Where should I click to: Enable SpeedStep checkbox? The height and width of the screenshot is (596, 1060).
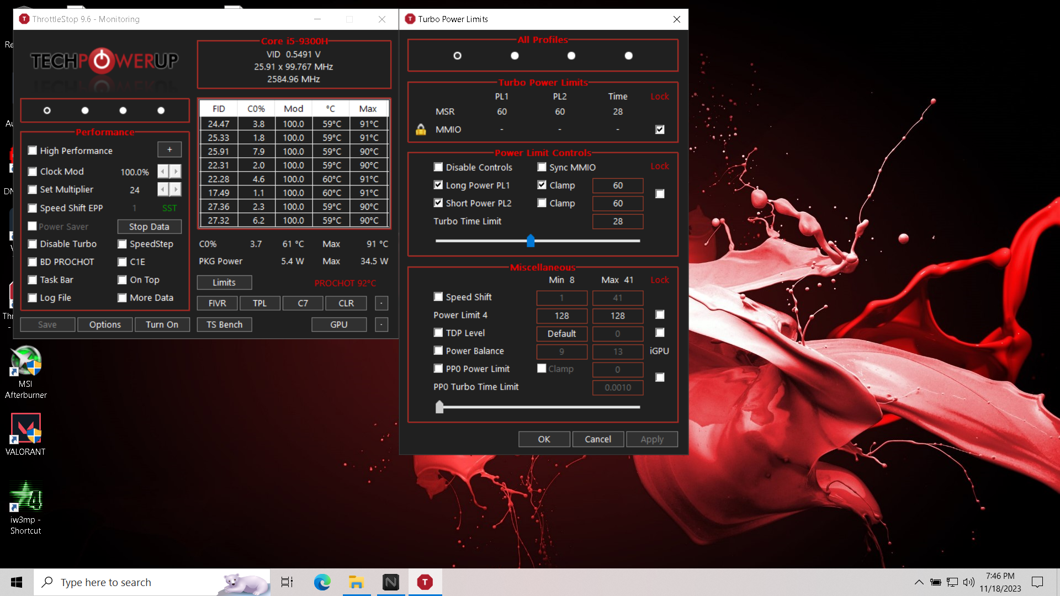click(x=123, y=244)
